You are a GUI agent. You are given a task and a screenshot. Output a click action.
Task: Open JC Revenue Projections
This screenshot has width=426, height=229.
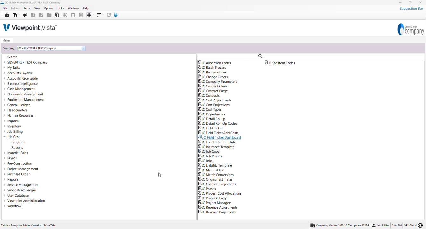pyautogui.click(x=219, y=212)
